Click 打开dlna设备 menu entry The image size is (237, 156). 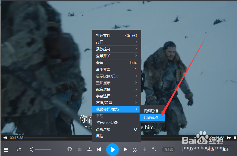pyautogui.click(x=116, y=123)
